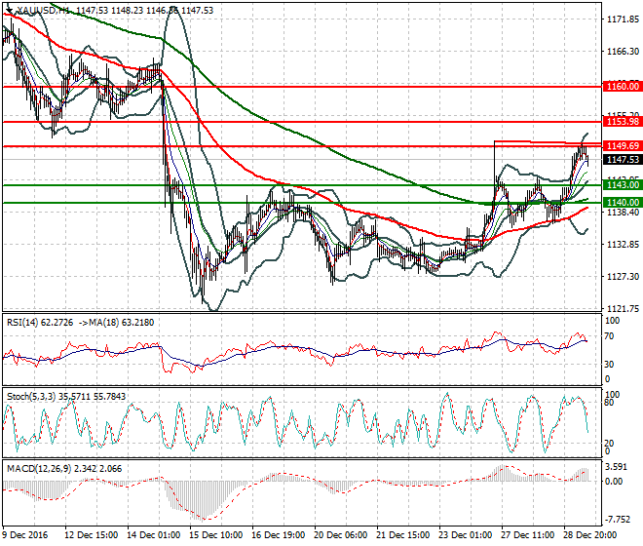Click the 28 Dec 20:00 time label
This screenshot has height=546, width=643.
(x=590, y=535)
